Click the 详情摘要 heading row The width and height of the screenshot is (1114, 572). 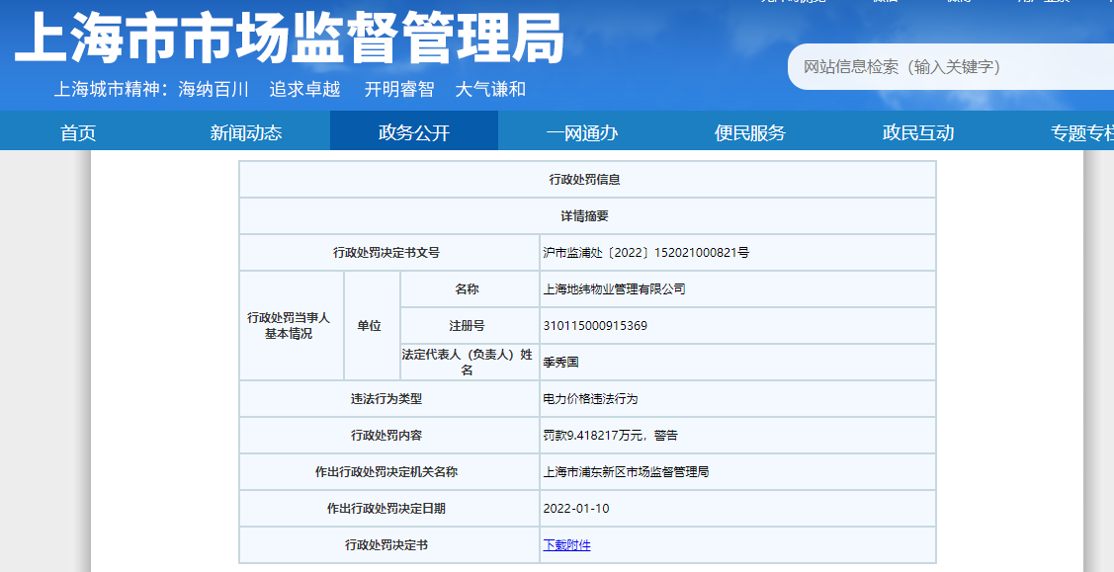point(585,215)
